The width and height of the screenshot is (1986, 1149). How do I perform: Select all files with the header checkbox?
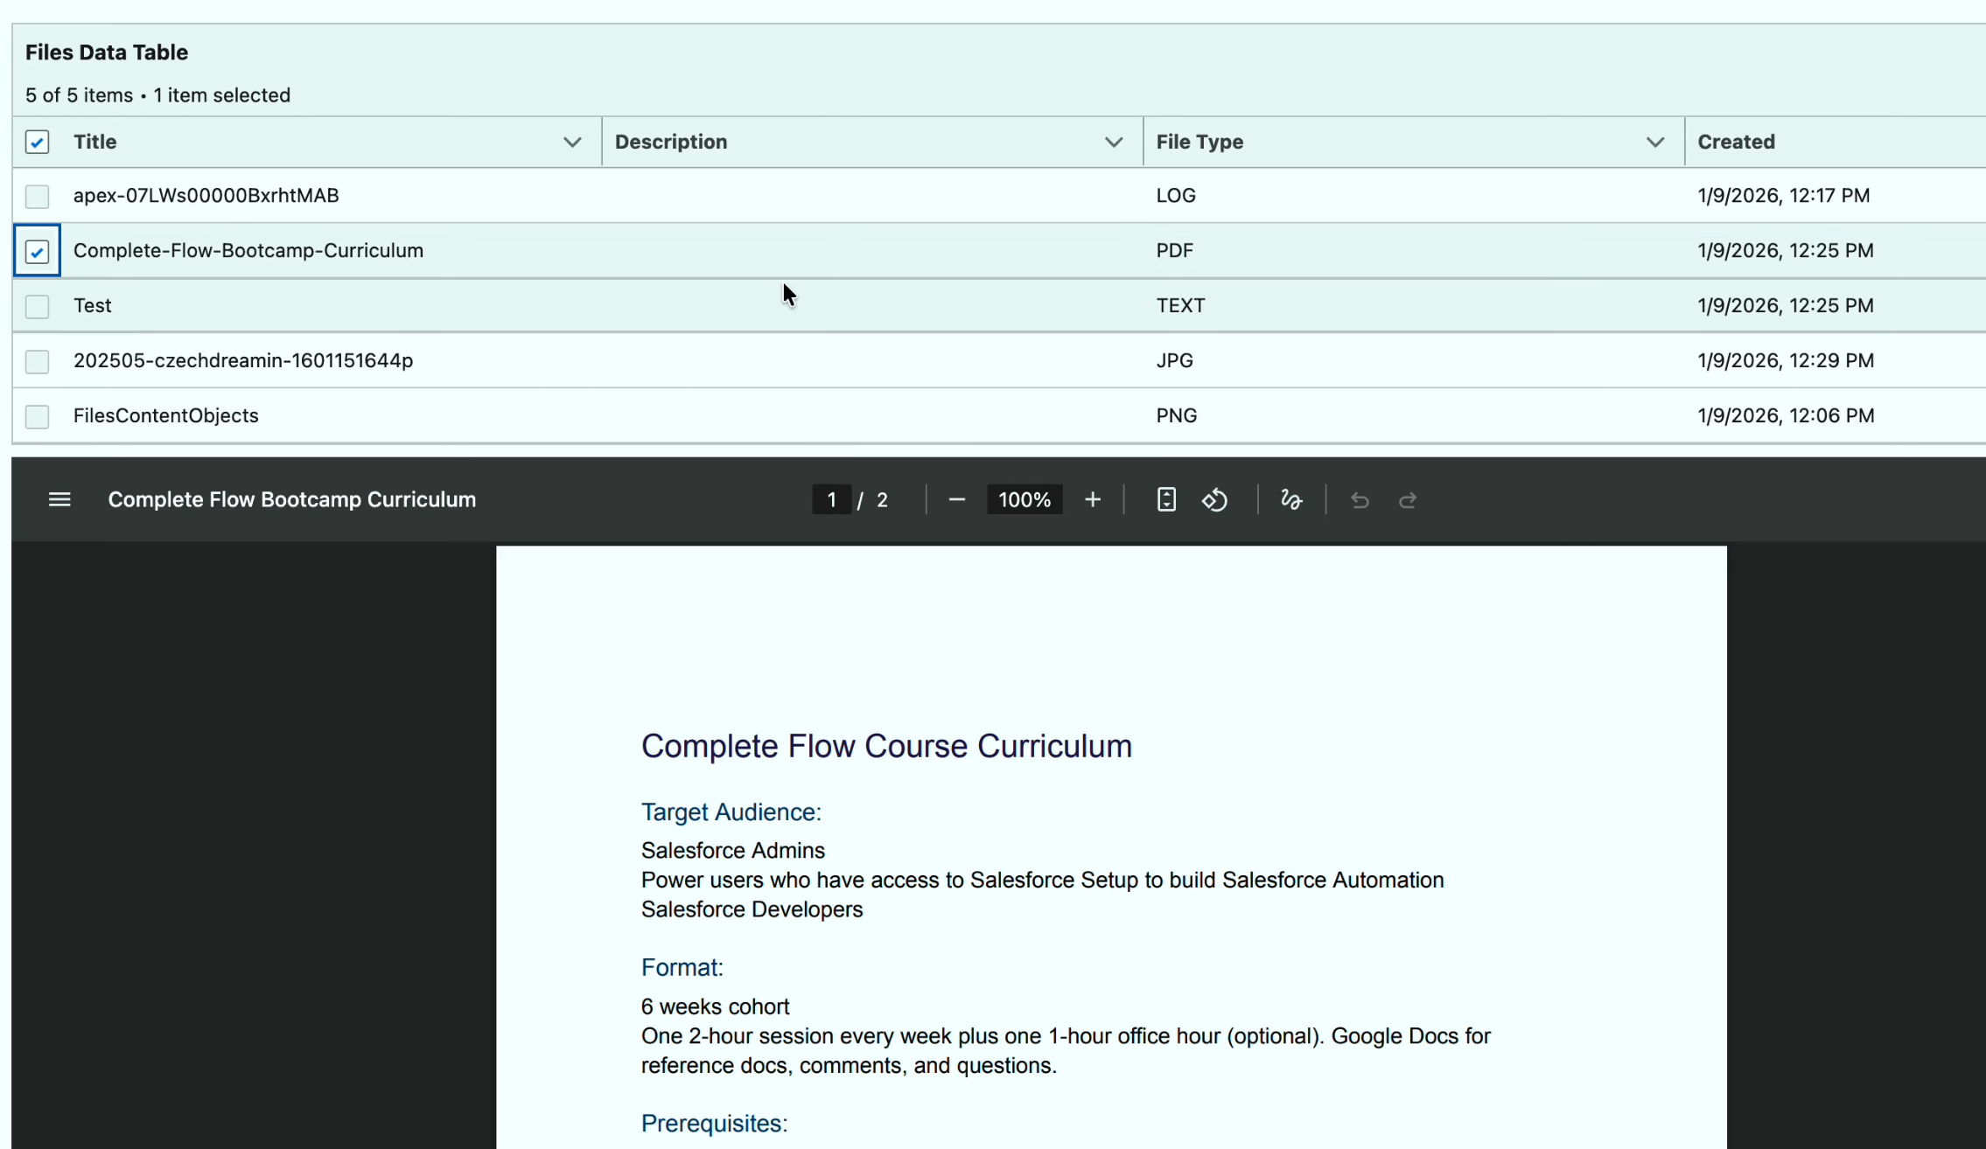click(x=37, y=141)
